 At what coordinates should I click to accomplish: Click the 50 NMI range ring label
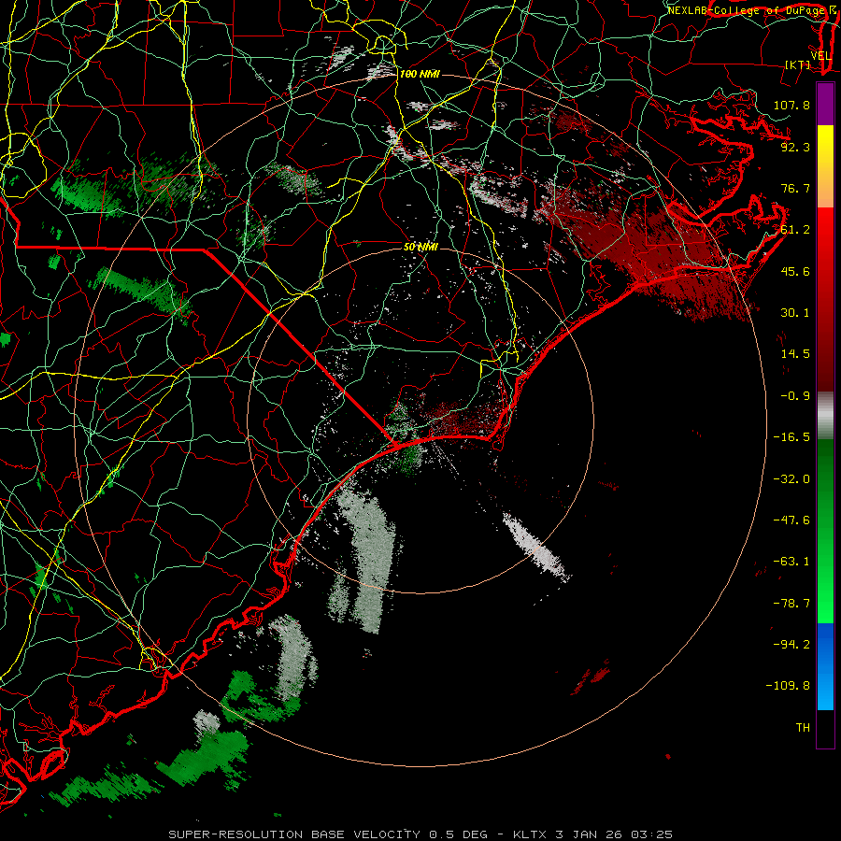[421, 248]
